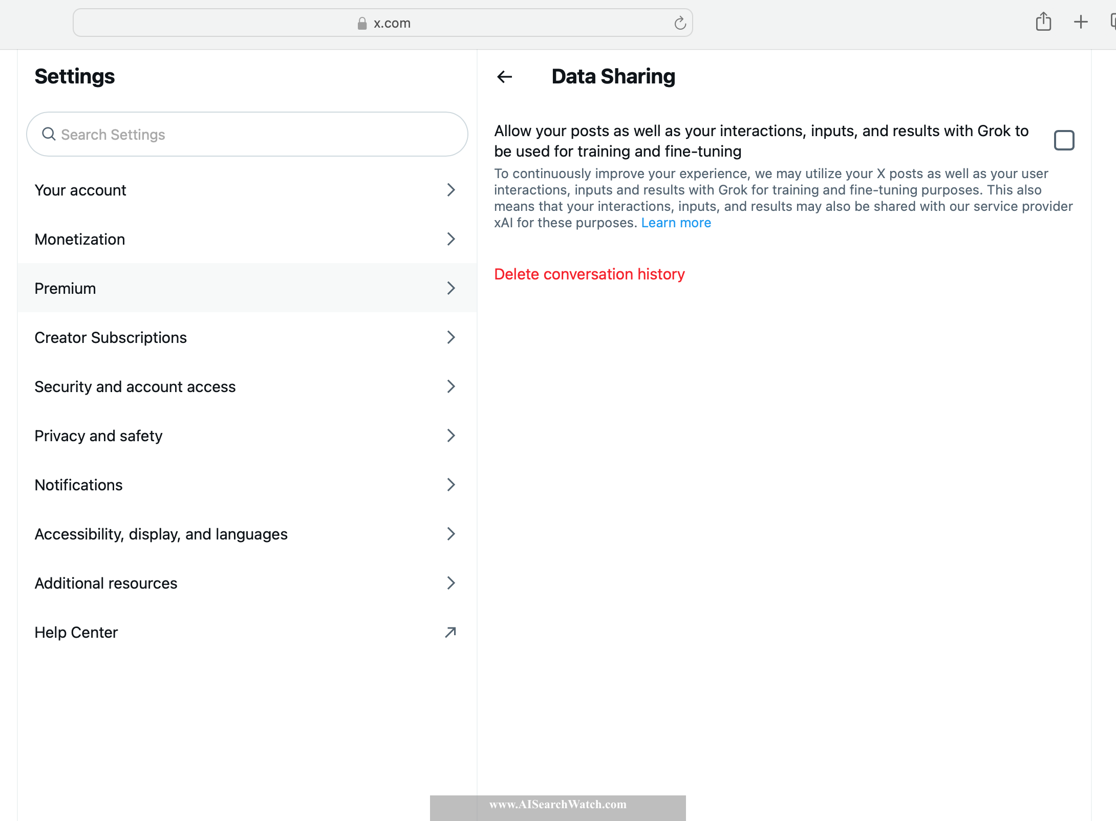Image resolution: width=1116 pixels, height=821 pixels.
Task: Click the Learn more link
Action: pos(676,222)
